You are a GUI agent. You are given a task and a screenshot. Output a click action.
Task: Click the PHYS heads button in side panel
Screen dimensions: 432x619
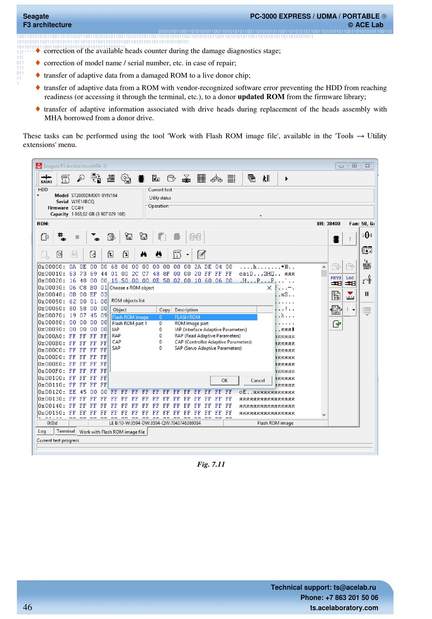336,280
